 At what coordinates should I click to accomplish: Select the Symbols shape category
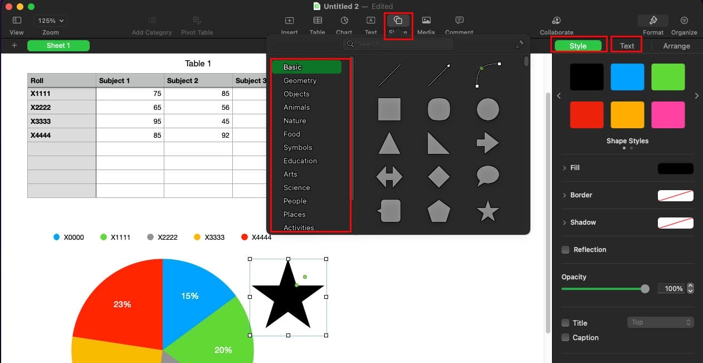[297, 147]
